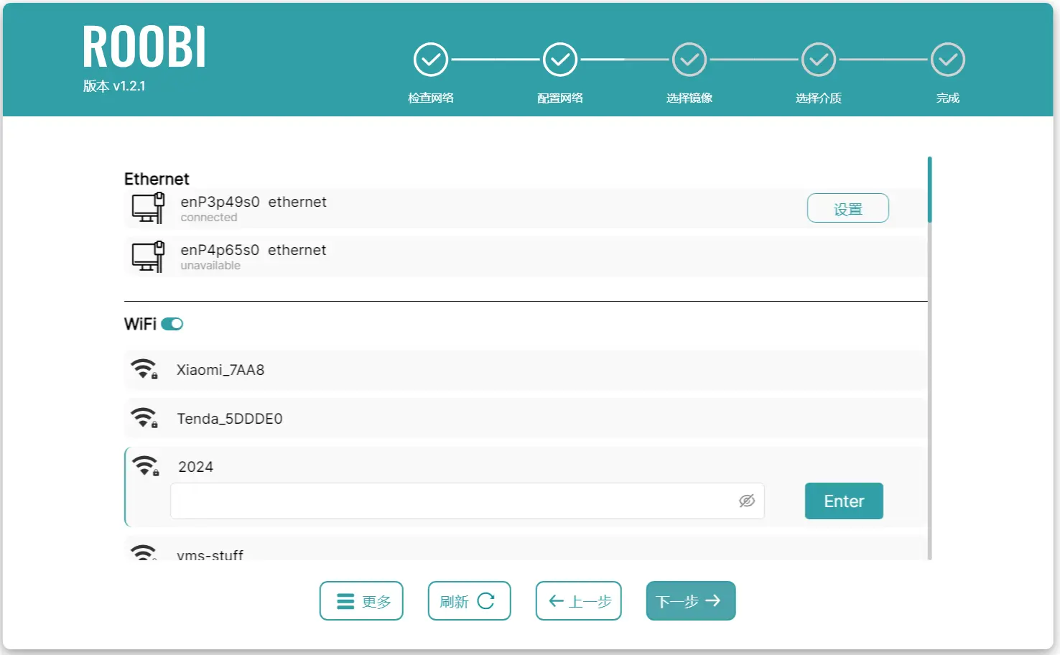This screenshot has height=655, width=1060.
Task: Click the connected status text
Action: (x=209, y=218)
